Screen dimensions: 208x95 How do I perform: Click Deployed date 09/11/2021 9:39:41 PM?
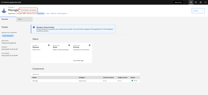[x=10, y=49]
